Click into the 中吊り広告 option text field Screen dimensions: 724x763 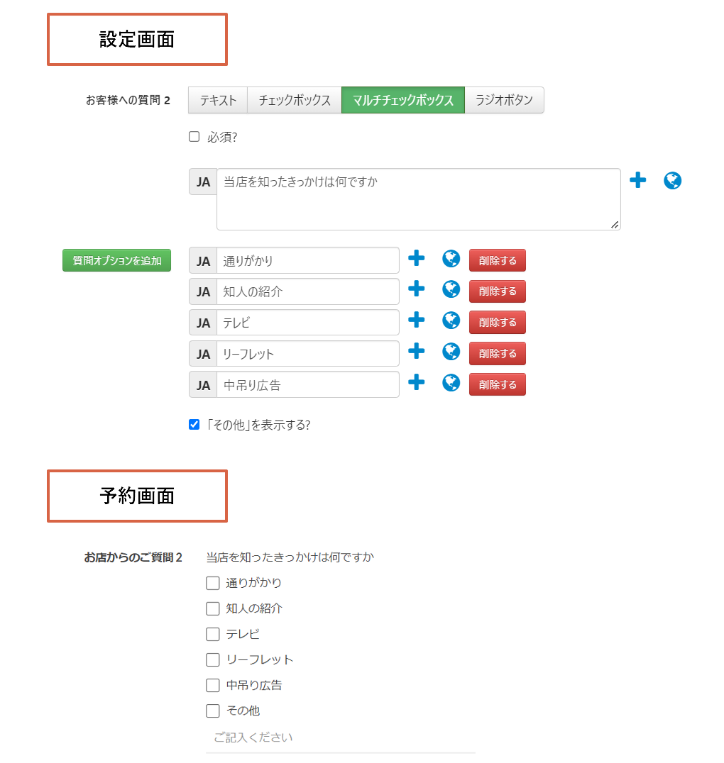click(308, 384)
